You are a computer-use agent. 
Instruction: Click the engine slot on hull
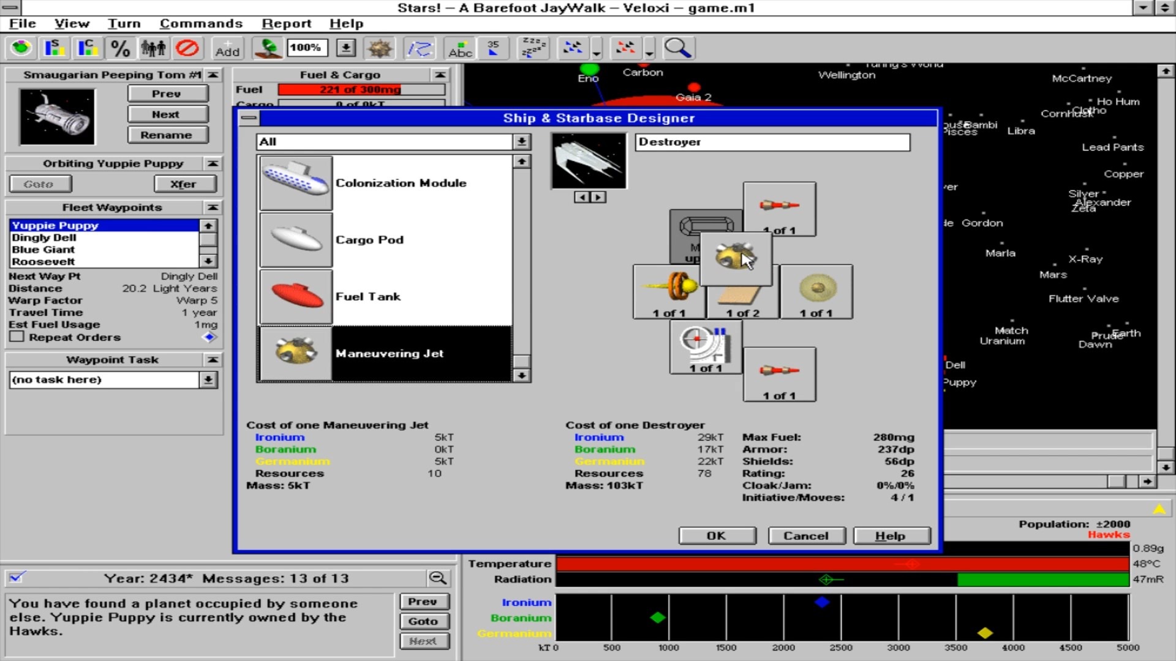(669, 291)
